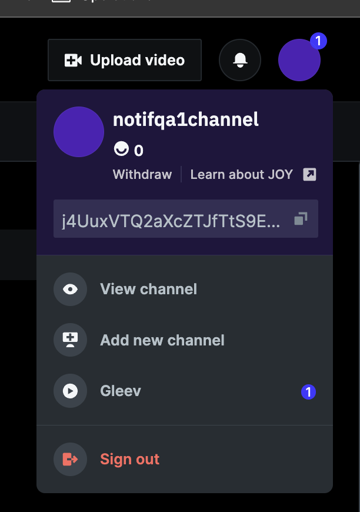360x512 pixels.
Task: Open the profile avatar in the top bar
Action: [299, 61]
